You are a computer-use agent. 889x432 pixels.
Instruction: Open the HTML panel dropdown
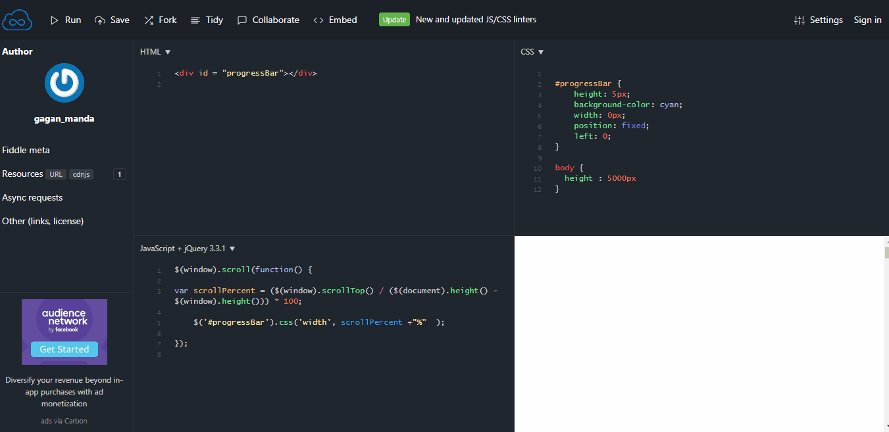click(x=155, y=52)
